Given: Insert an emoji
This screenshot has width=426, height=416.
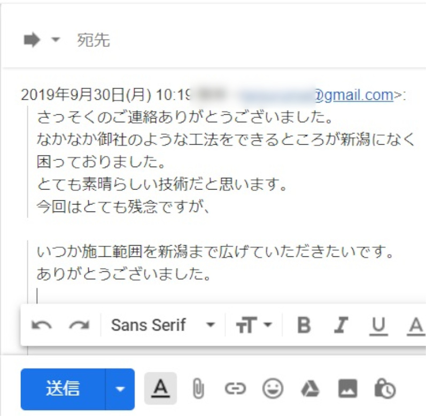Looking at the screenshot, I should pyautogui.click(x=273, y=389).
